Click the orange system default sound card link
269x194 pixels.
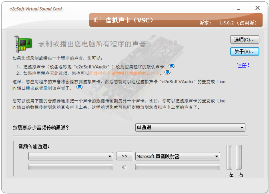tap(124, 73)
